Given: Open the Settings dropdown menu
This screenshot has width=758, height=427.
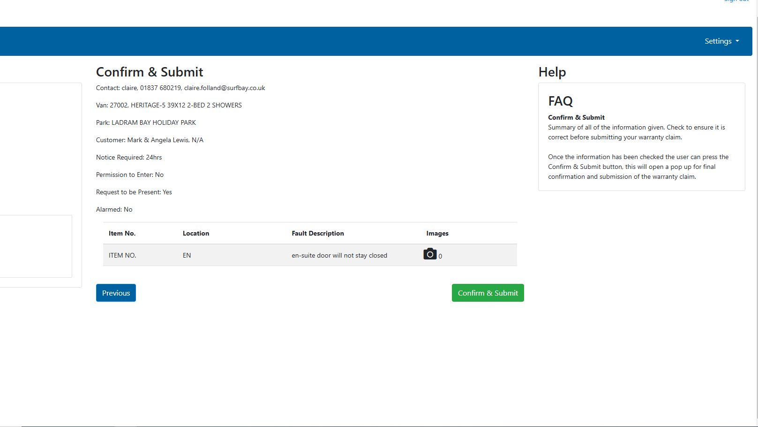Looking at the screenshot, I should (x=721, y=41).
